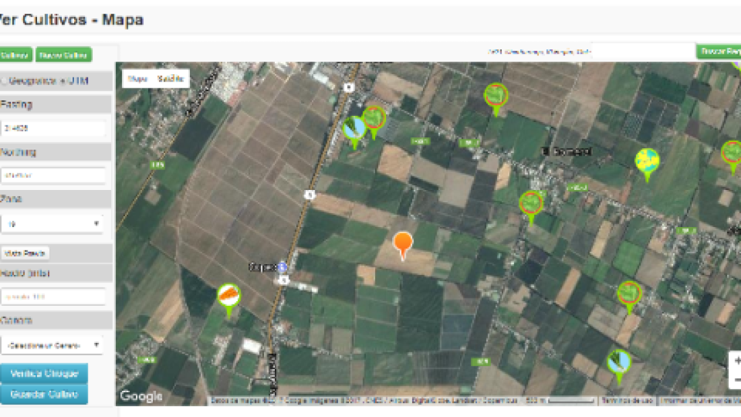
Task: Switch to Satélite view tab
Action: click(170, 79)
